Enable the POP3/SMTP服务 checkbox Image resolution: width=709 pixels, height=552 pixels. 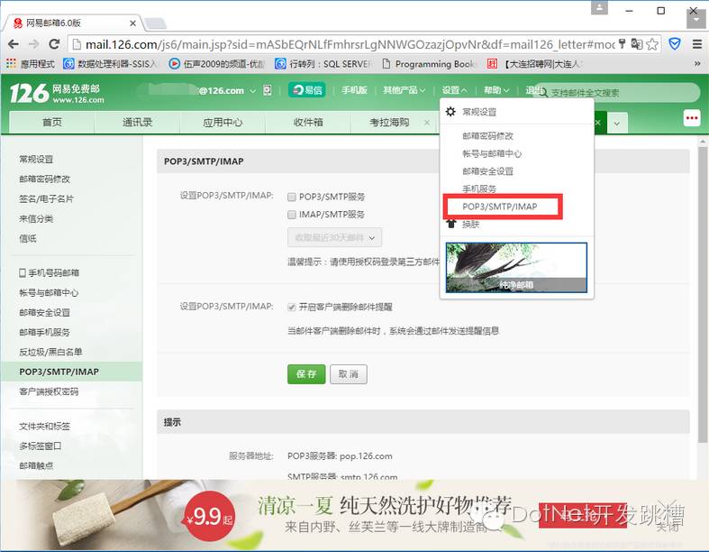[292, 197]
